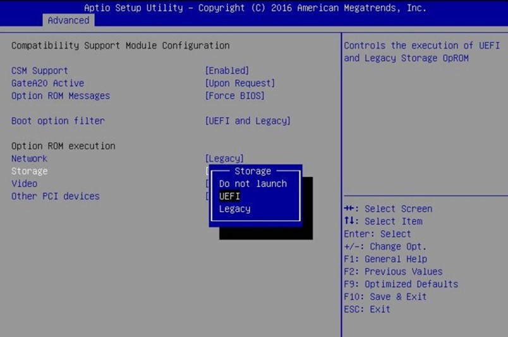Image resolution: width=508 pixels, height=337 pixels.
Task: Click F9: Optimized Defaults hint
Action: [401, 284]
